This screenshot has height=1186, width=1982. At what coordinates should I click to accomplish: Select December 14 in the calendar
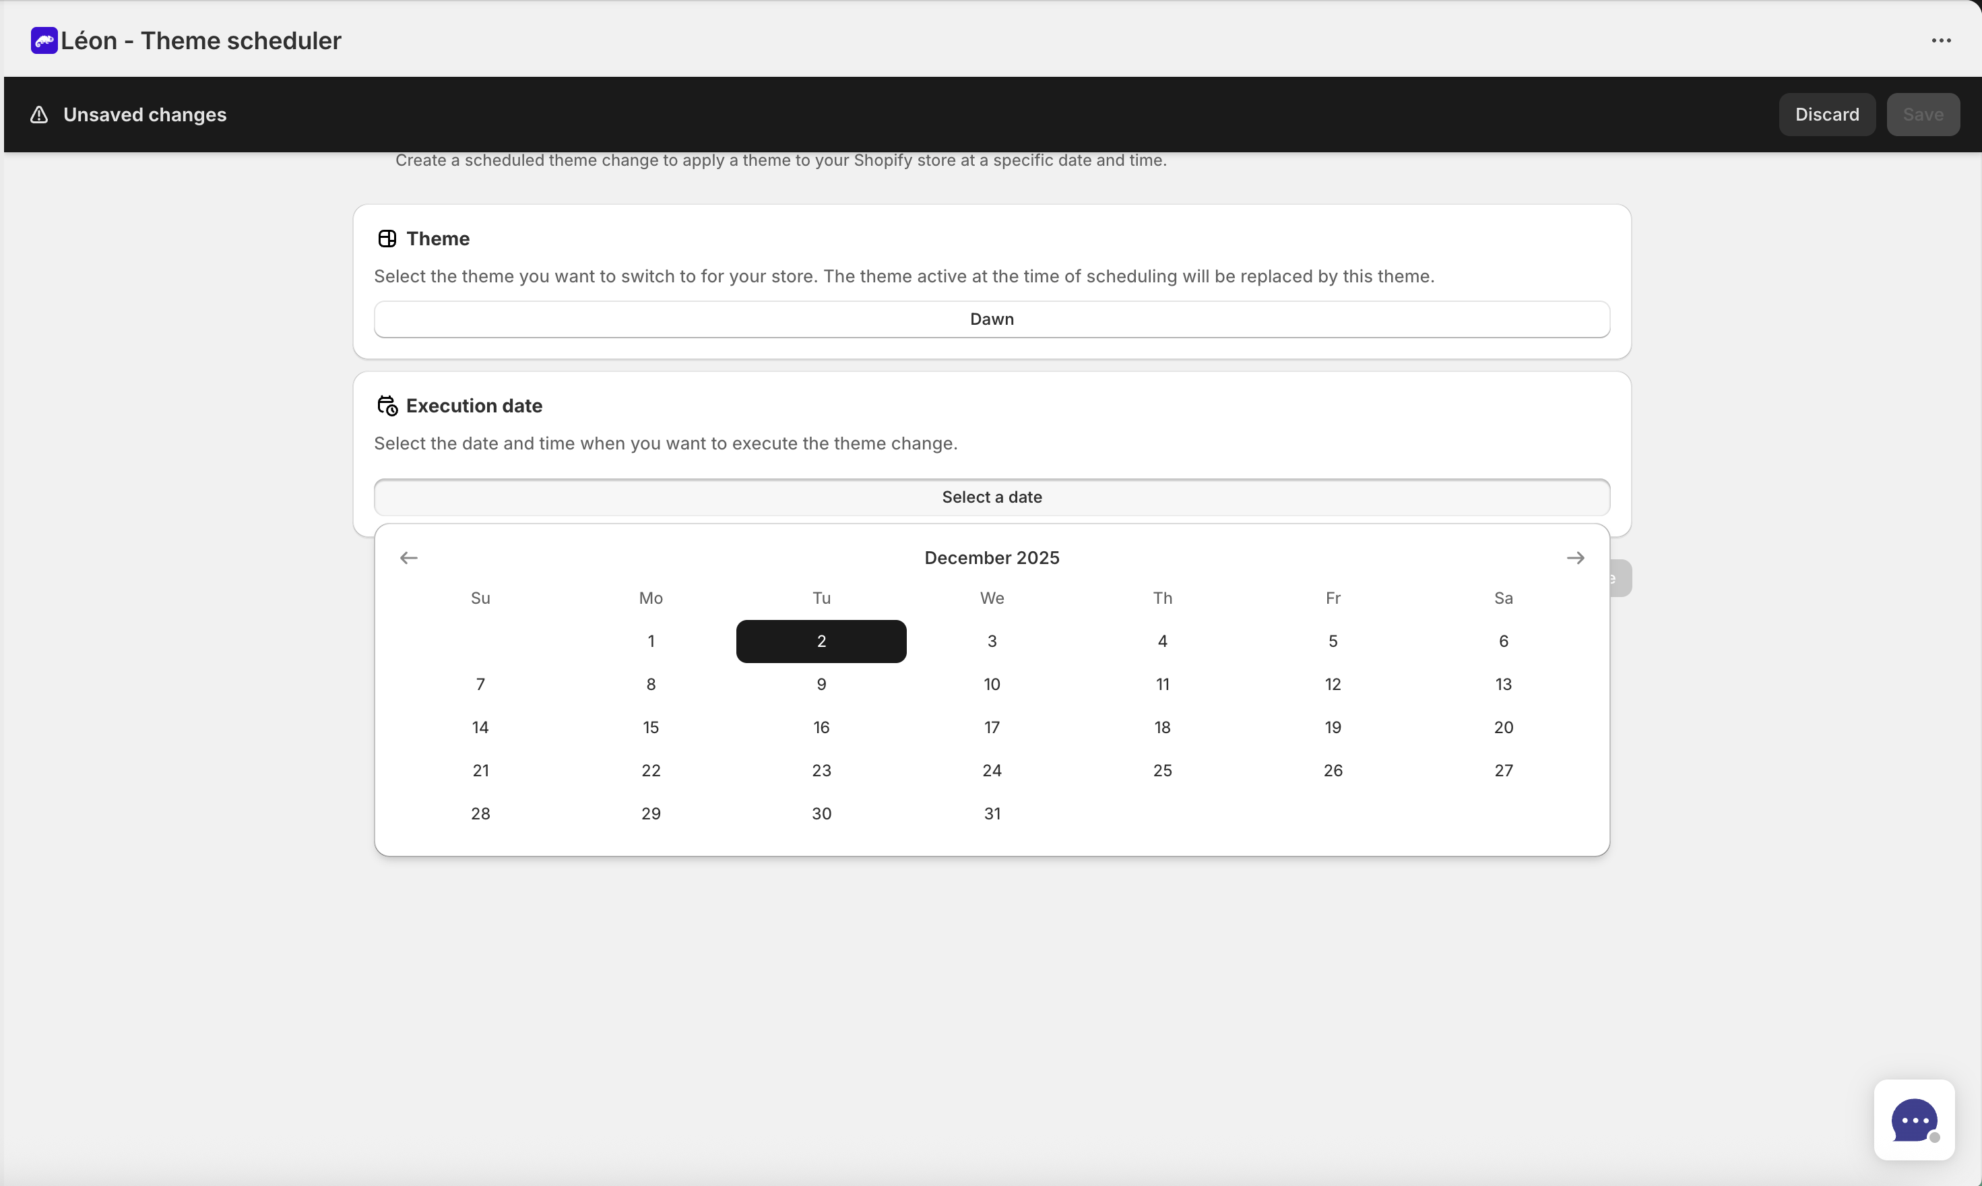coord(480,726)
